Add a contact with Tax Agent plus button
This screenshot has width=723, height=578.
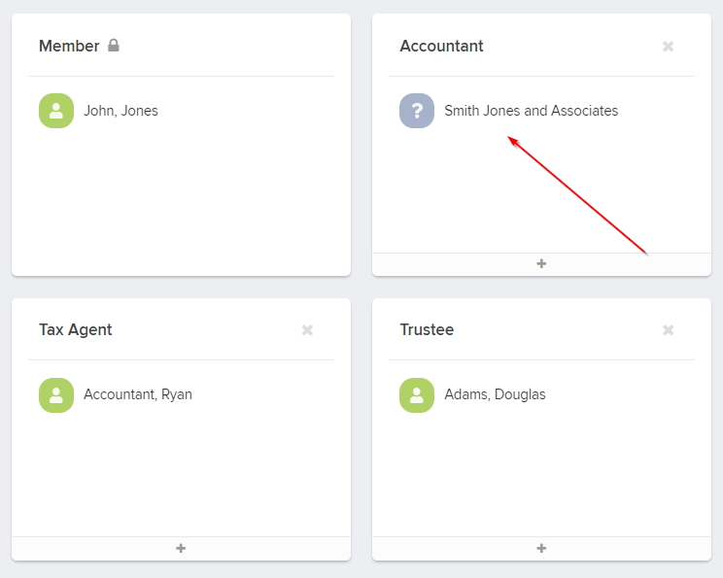click(181, 548)
